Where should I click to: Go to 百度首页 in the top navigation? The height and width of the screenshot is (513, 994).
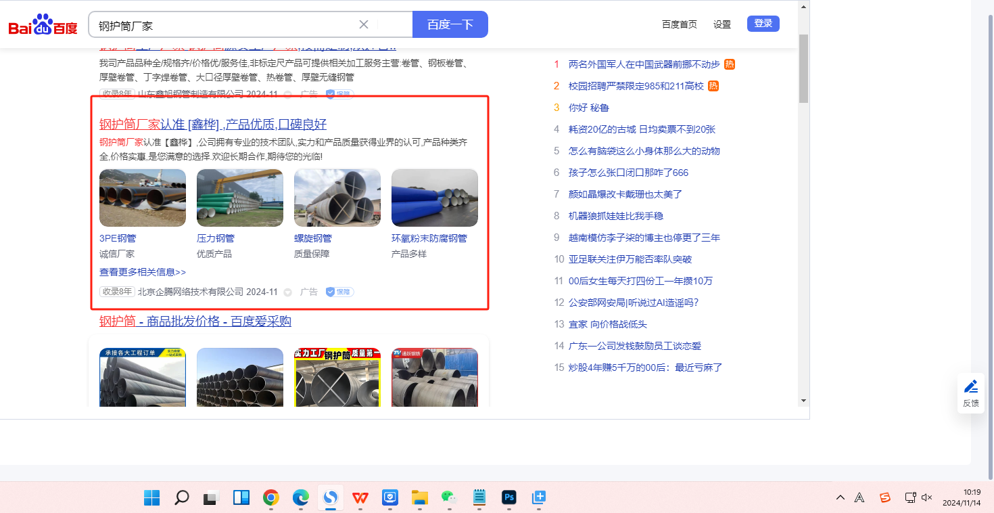pos(679,24)
